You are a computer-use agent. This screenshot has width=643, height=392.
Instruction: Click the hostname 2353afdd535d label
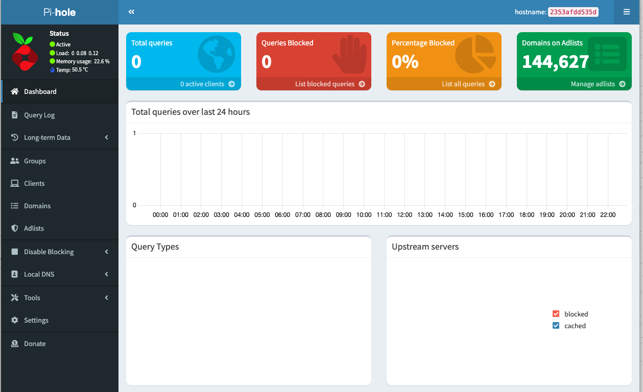coord(573,12)
